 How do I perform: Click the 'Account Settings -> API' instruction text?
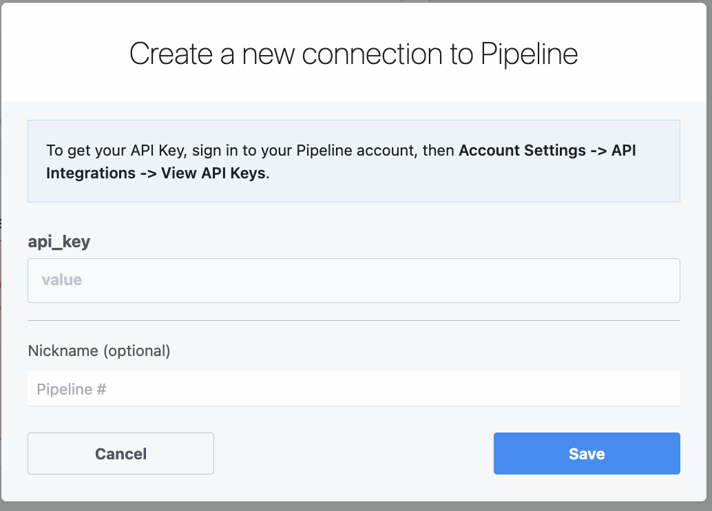pyautogui.click(x=547, y=150)
